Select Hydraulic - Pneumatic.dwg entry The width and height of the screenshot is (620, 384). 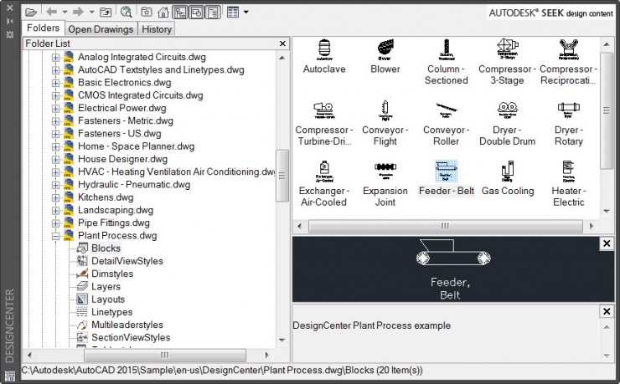[x=134, y=185]
